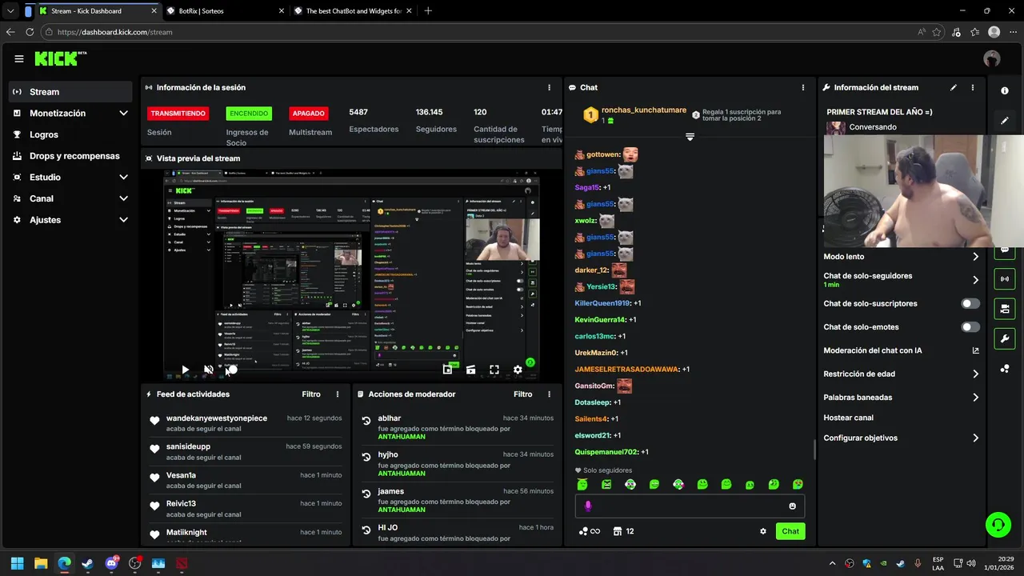The width and height of the screenshot is (1024, 576).
Task: Edit stream info with the pencil icon
Action: click(953, 87)
